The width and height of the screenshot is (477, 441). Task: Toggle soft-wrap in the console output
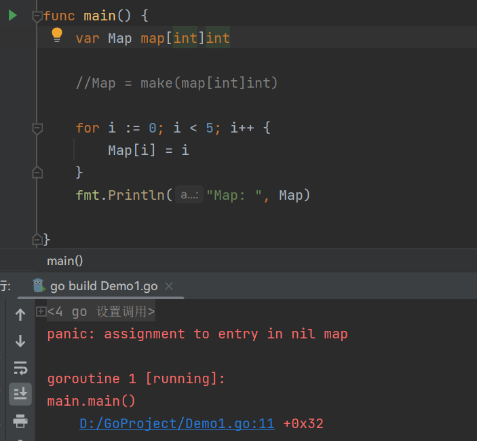pos(20,368)
